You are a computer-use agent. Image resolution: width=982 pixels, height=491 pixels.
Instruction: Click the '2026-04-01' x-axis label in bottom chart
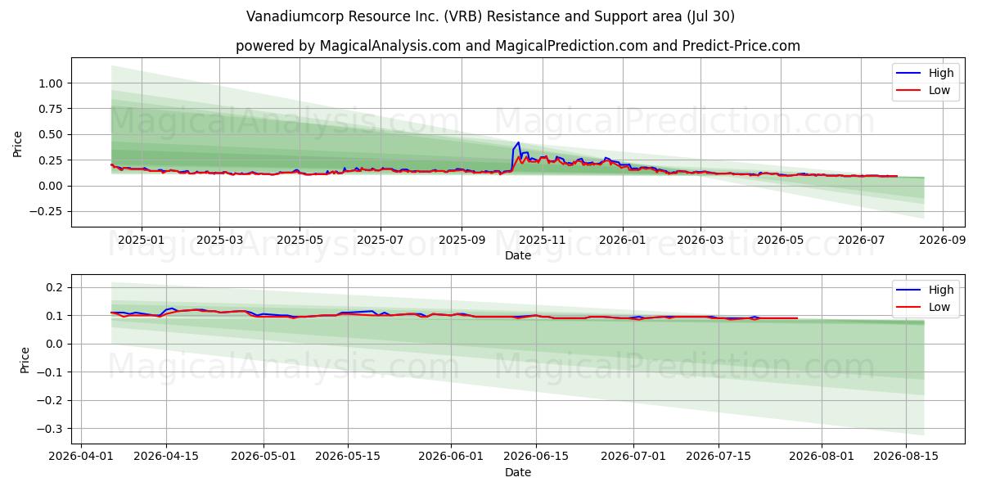pos(81,457)
